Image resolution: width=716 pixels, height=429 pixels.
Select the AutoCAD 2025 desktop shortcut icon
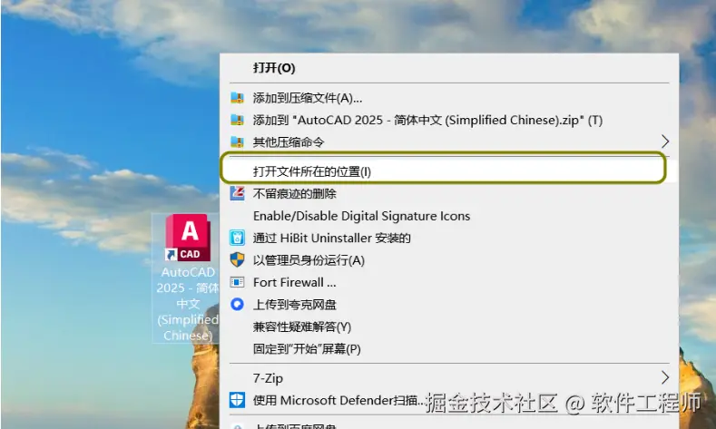pyautogui.click(x=188, y=238)
